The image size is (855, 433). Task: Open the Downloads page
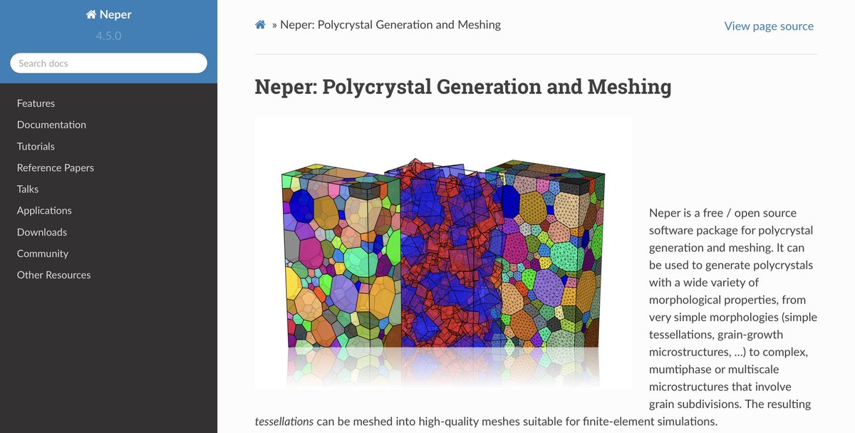tap(42, 232)
